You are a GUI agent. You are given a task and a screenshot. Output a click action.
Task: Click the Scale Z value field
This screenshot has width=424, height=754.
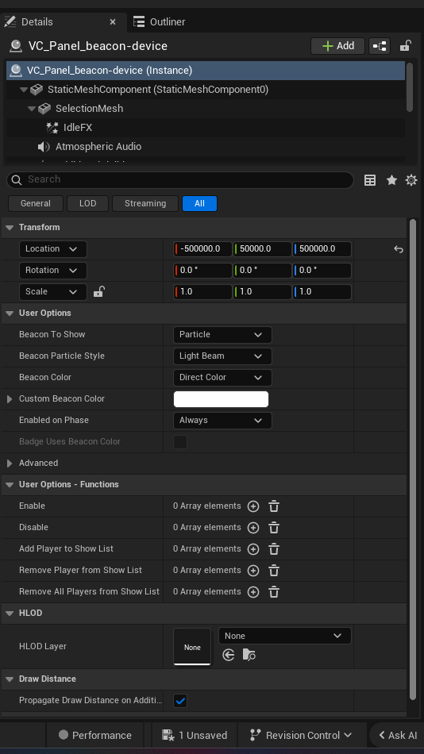click(322, 292)
